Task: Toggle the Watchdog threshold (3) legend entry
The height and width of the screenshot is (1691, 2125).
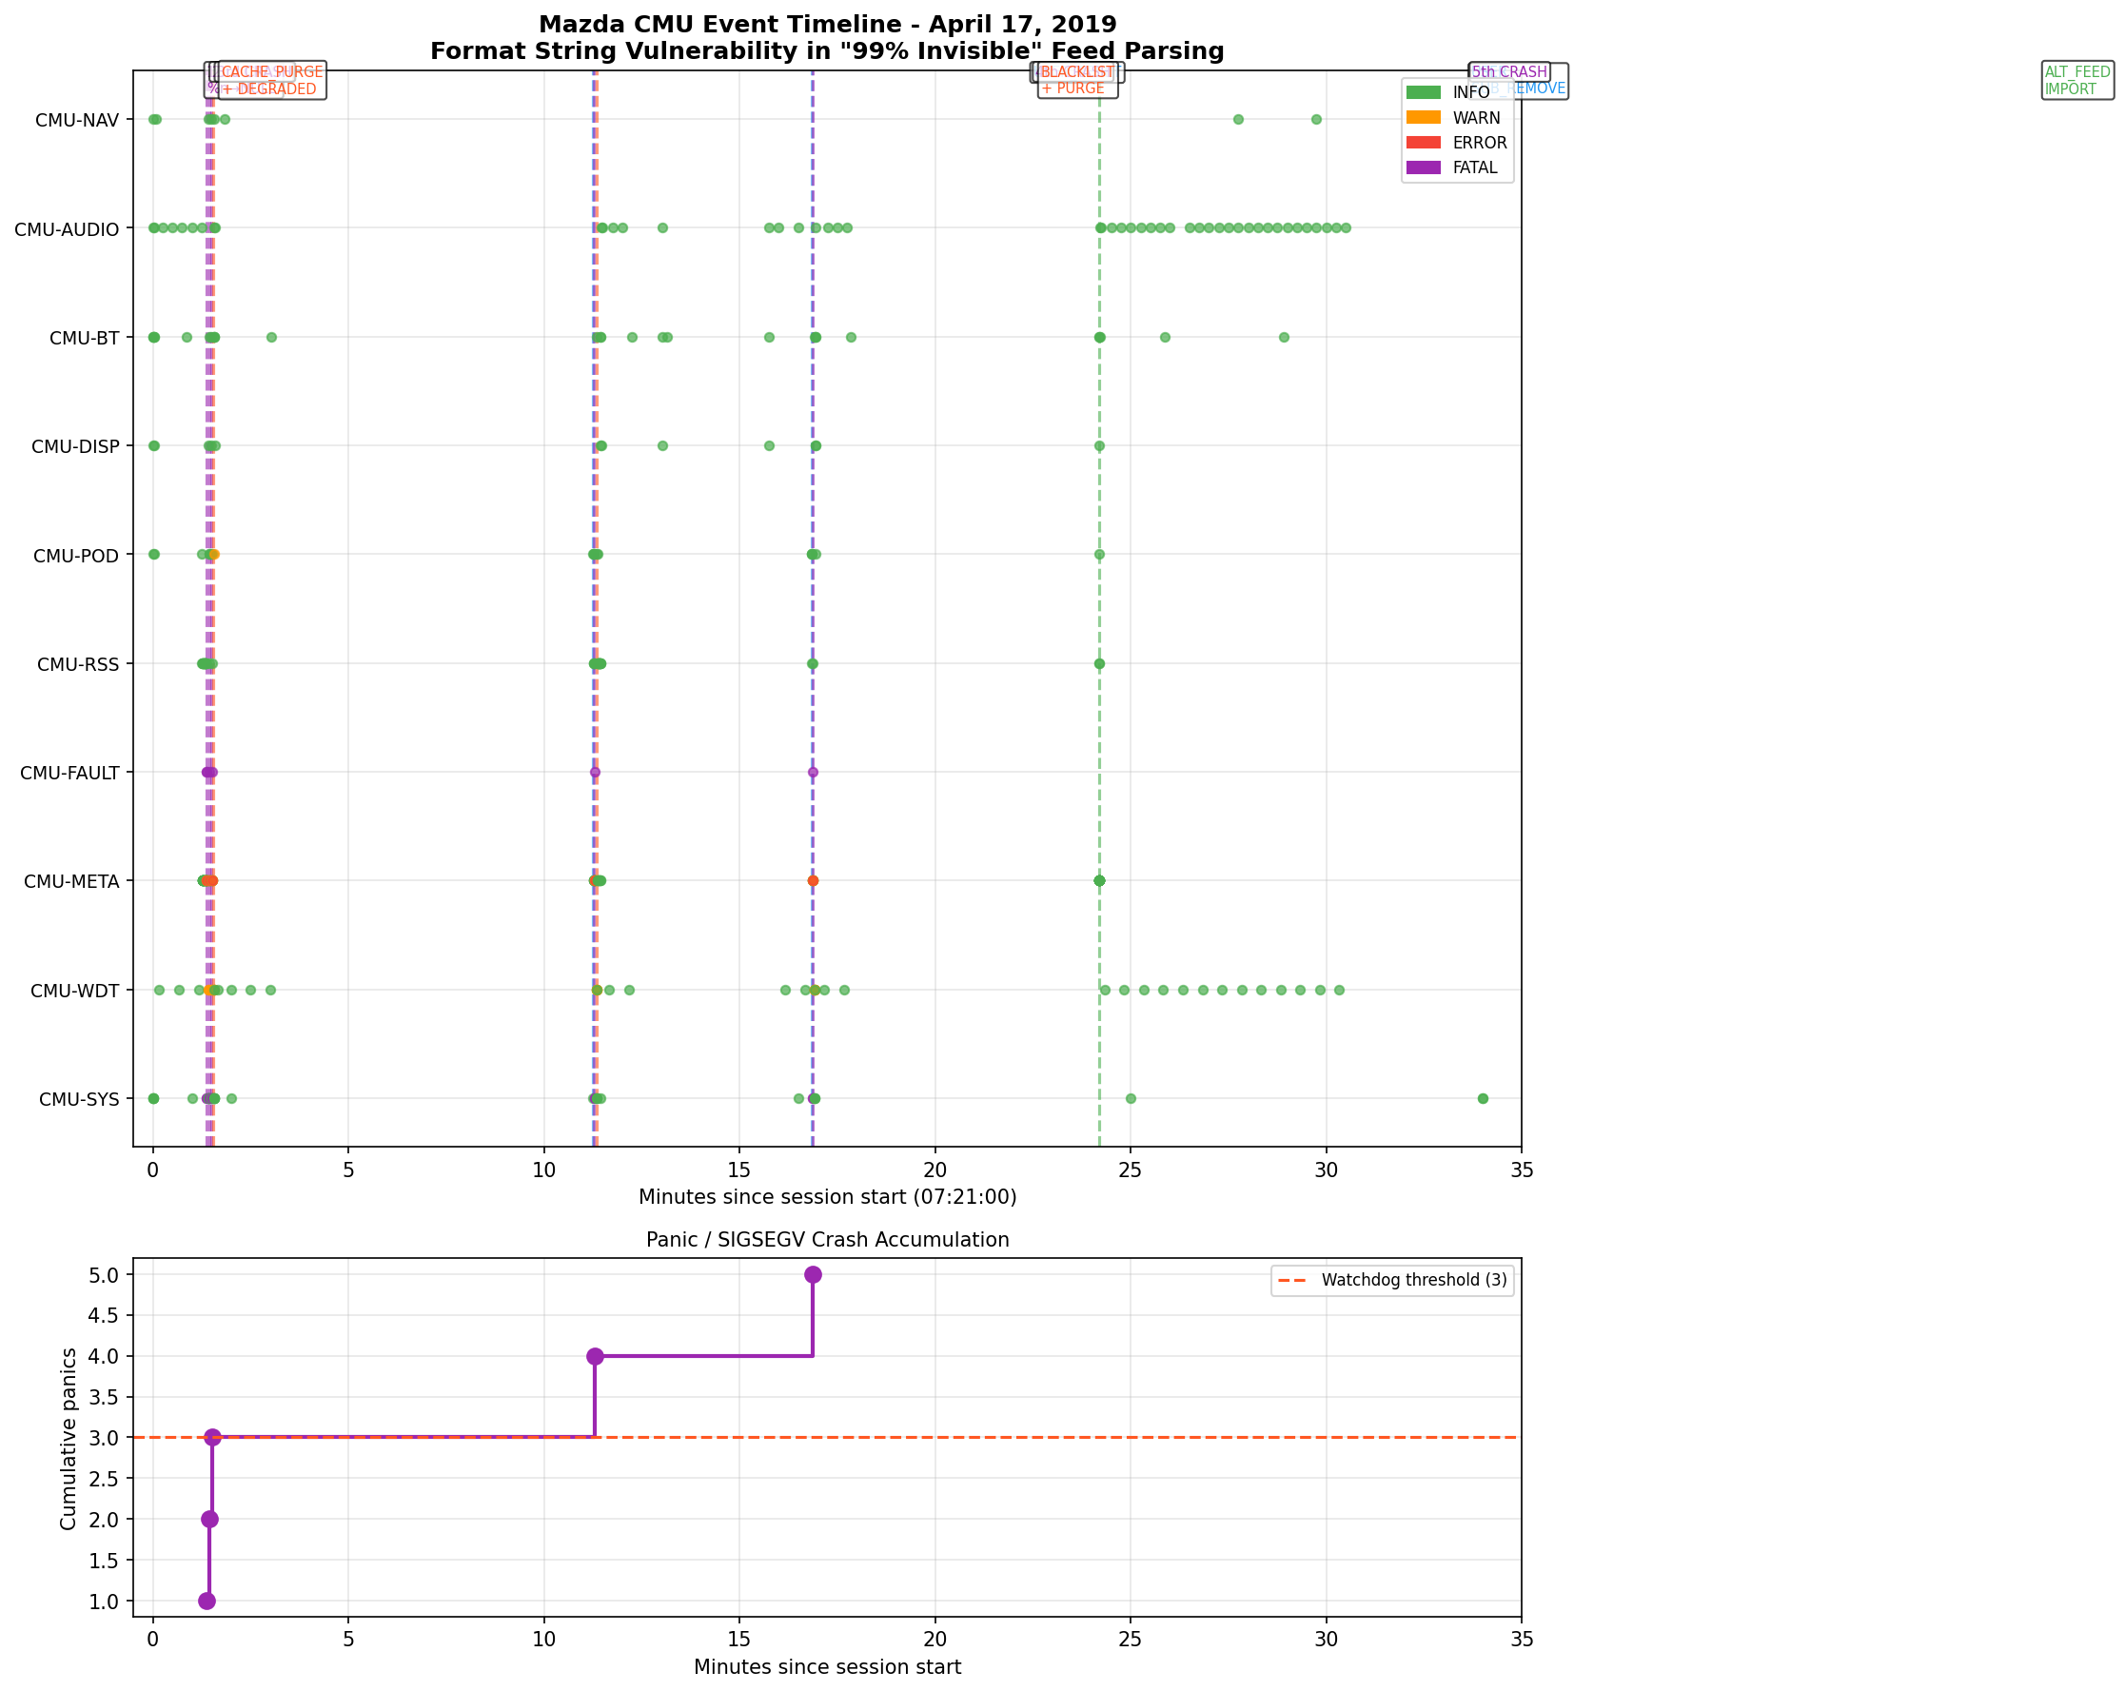Action: click(x=1414, y=1281)
